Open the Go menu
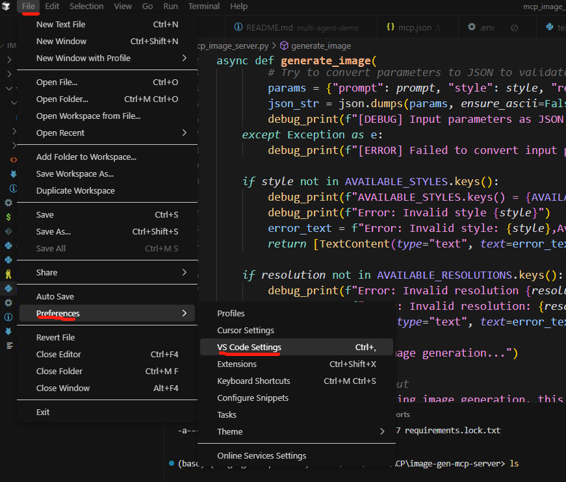The image size is (566, 482). [148, 6]
